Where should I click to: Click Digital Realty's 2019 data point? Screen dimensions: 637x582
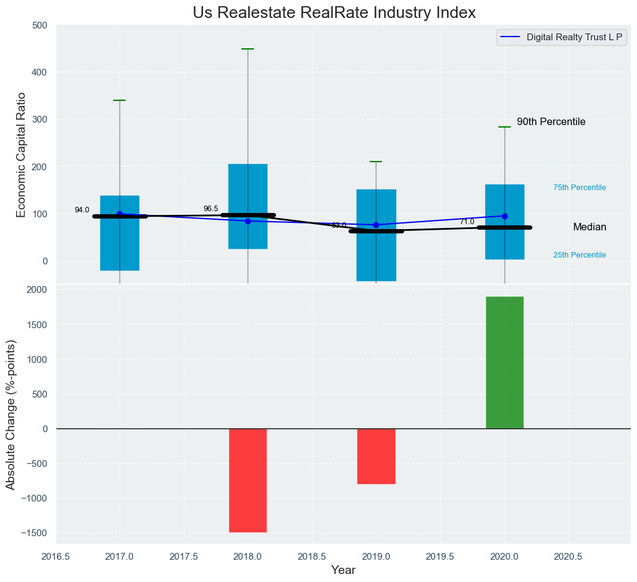coord(376,225)
